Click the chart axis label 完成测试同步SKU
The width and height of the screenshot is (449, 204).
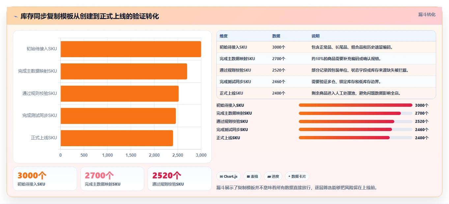pyautogui.click(x=40, y=116)
